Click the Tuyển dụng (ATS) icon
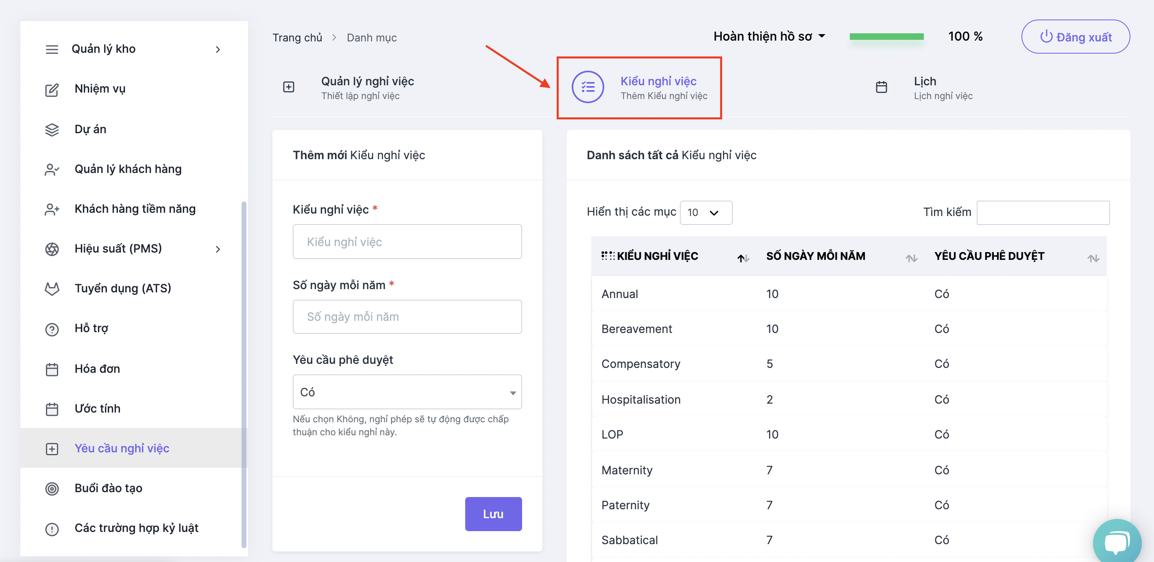Screen dimensions: 1154x562 pyautogui.click(x=52, y=289)
